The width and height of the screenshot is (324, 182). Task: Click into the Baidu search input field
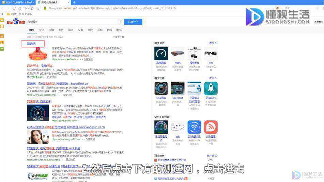(72, 22)
